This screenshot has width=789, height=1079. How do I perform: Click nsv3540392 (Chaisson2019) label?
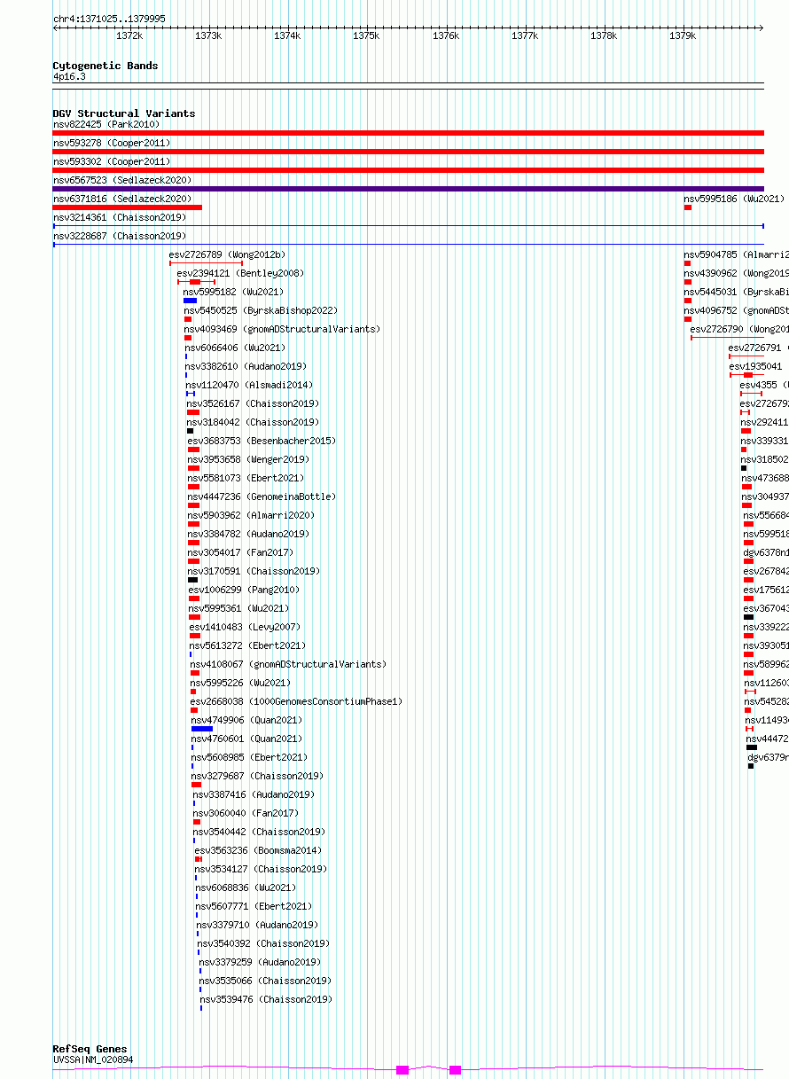point(264,943)
